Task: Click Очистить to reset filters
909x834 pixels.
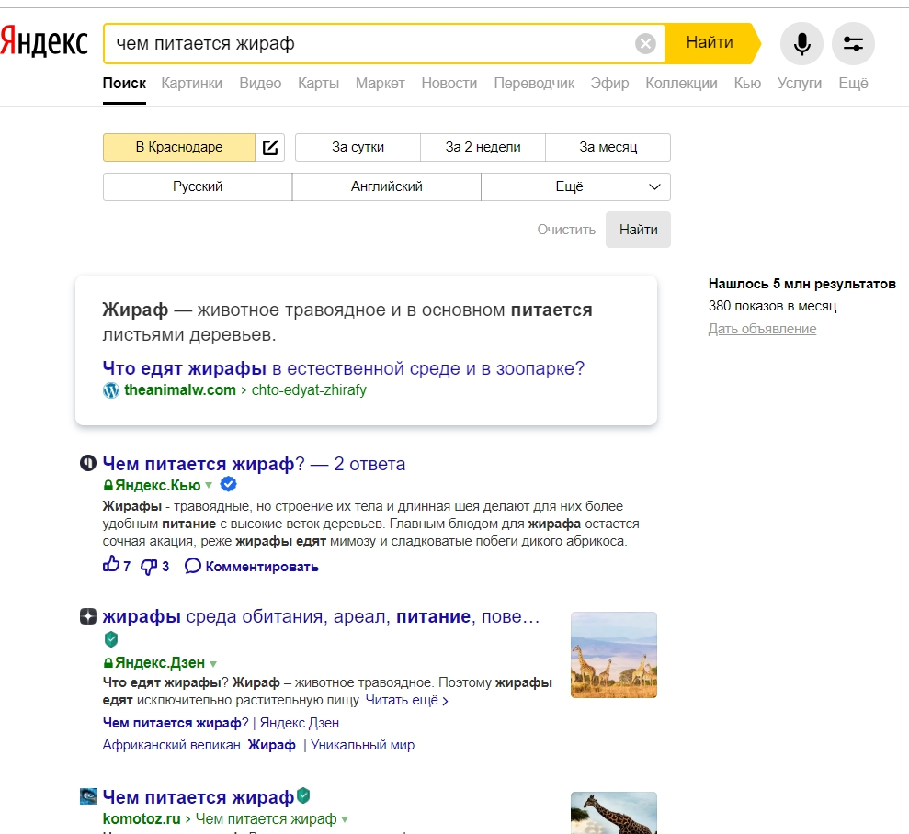Action: point(566,230)
